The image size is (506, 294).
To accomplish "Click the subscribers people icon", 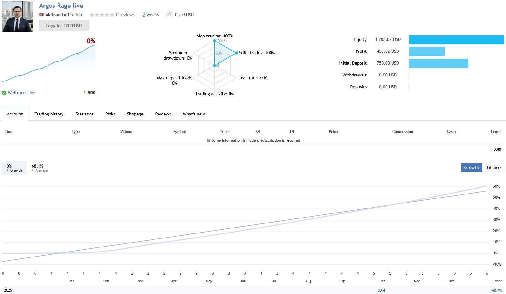I will coord(169,15).
